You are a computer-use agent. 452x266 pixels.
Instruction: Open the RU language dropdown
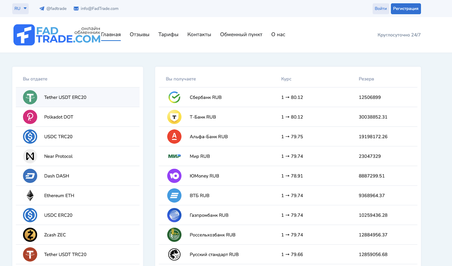[20, 8]
